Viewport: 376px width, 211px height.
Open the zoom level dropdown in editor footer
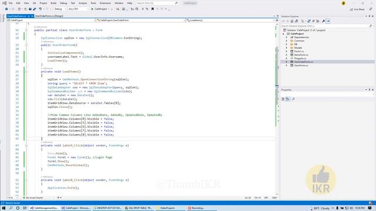click(12, 198)
